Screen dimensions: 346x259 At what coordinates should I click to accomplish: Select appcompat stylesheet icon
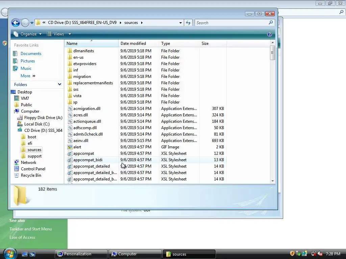click(x=70, y=153)
